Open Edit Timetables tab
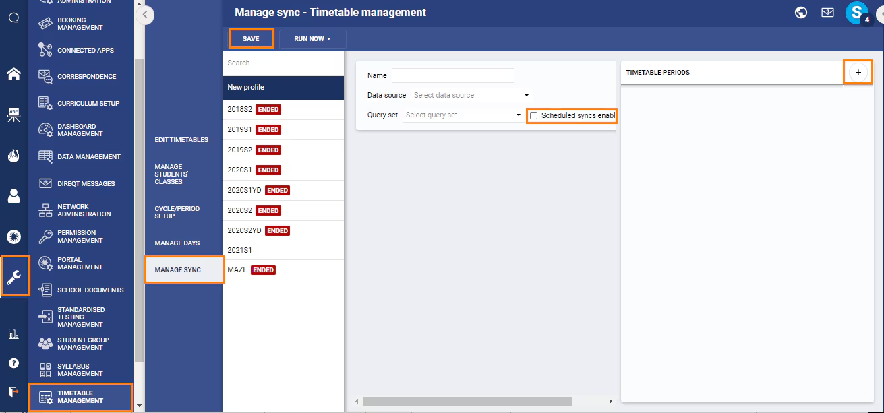This screenshot has height=413, width=884. pyautogui.click(x=181, y=140)
